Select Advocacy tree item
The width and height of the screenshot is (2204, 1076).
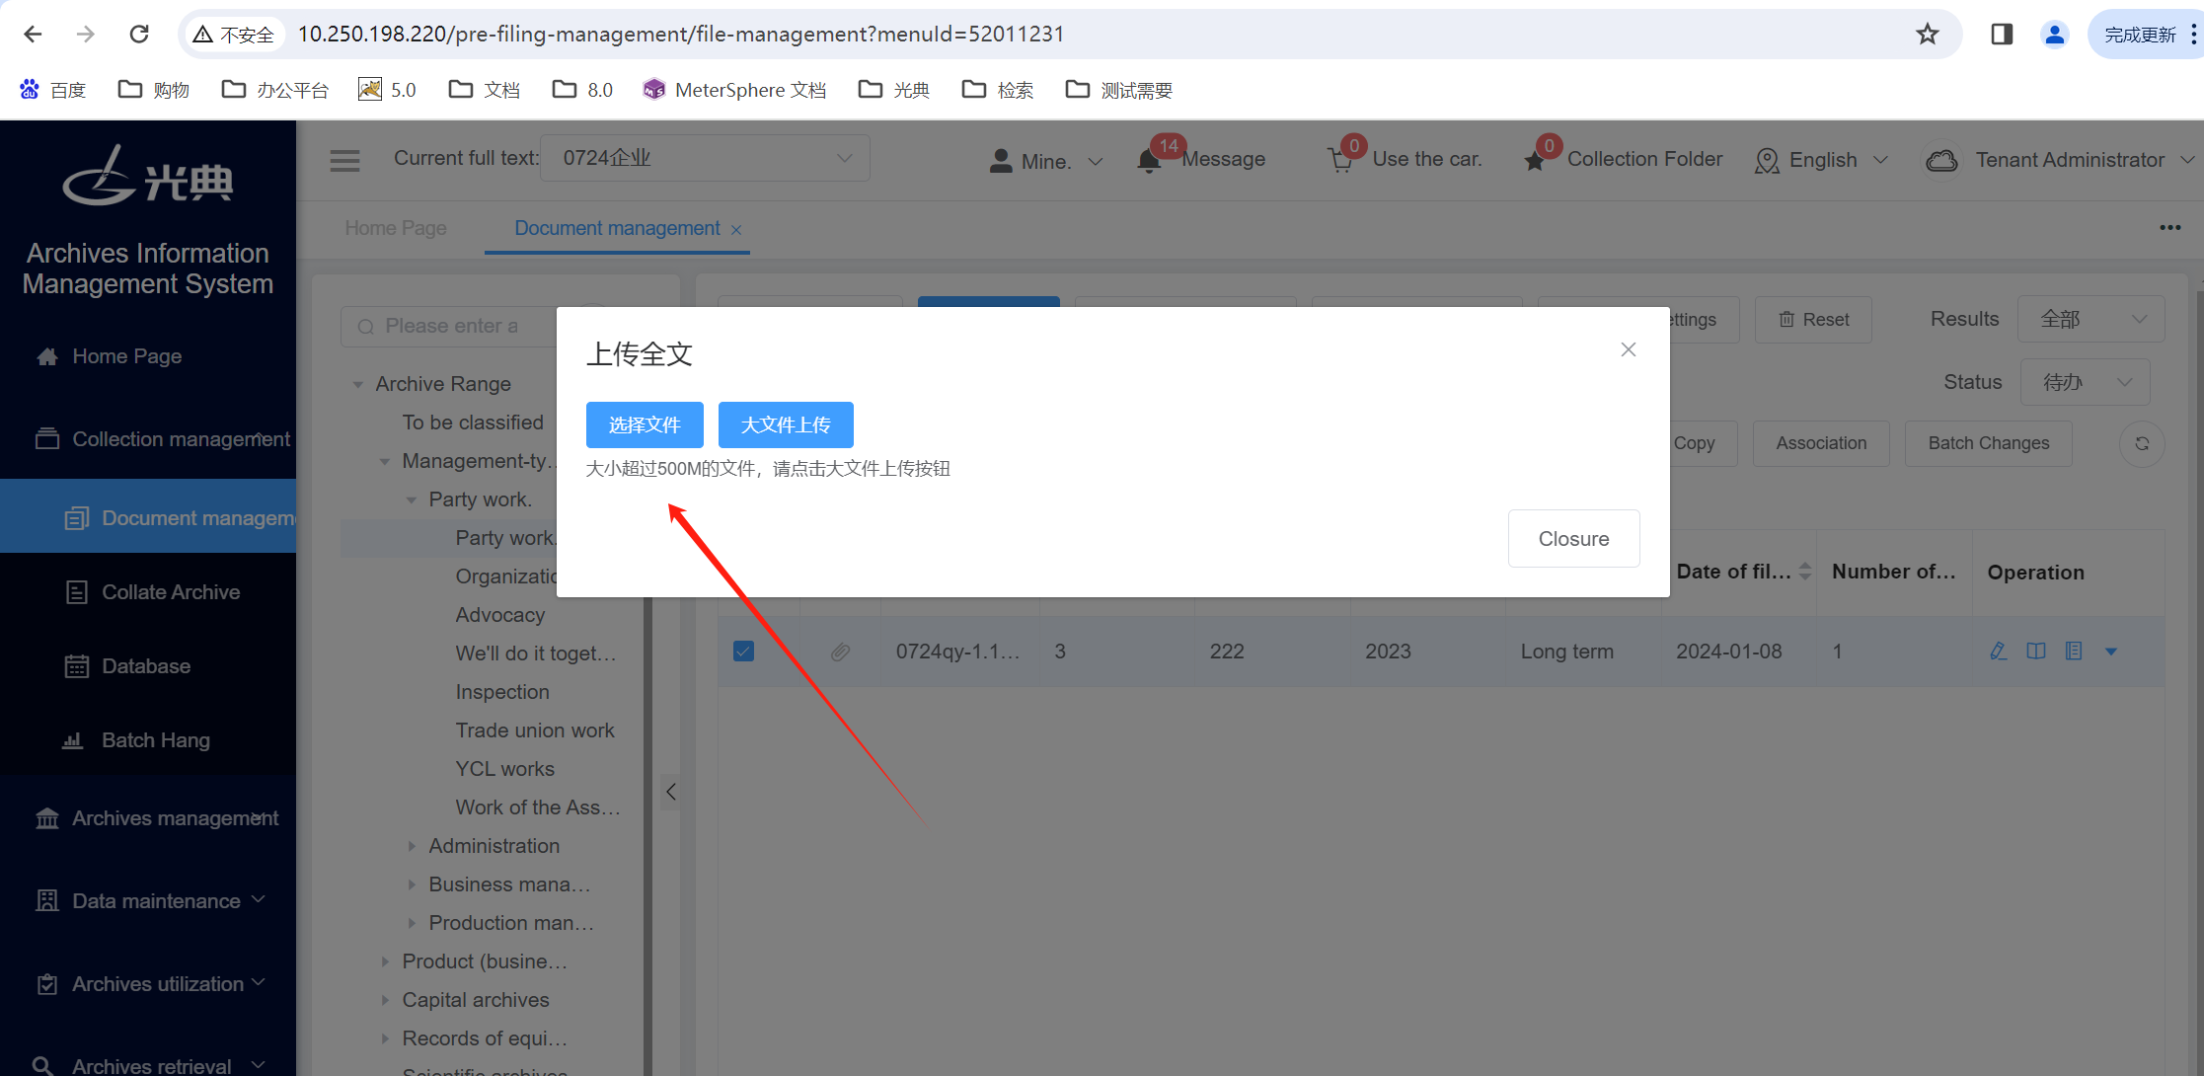pyautogui.click(x=500, y=615)
